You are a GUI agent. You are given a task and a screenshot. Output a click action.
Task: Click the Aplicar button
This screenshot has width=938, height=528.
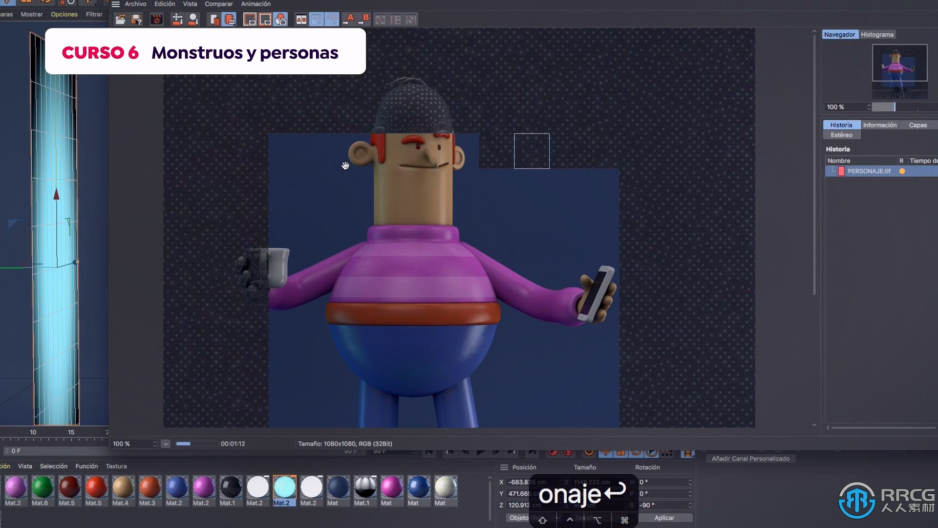click(x=664, y=518)
